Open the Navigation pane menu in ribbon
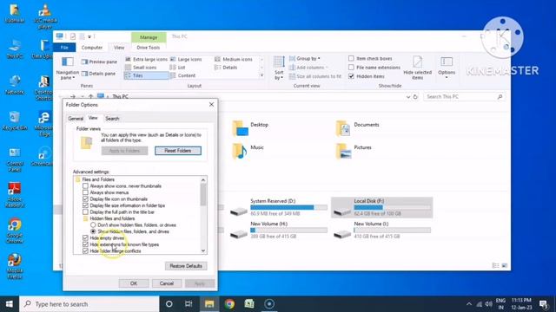Image resolution: width=556 pixels, height=312 pixels. 68,68
